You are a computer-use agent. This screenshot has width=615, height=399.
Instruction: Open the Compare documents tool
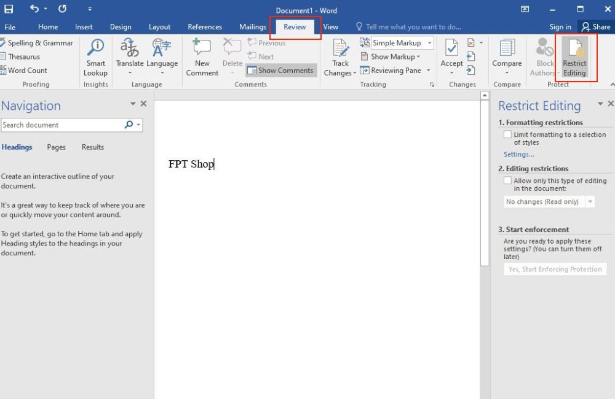(x=507, y=57)
